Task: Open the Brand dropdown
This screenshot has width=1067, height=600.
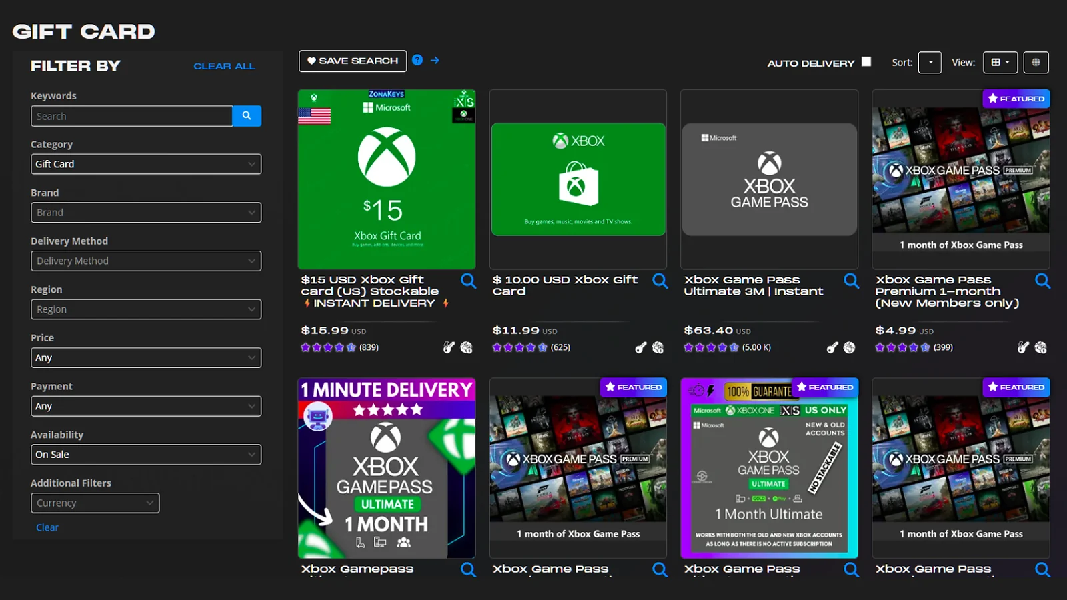Action: tap(146, 213)
